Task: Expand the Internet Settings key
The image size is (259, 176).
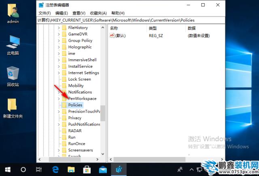Action: coord(59,73)
